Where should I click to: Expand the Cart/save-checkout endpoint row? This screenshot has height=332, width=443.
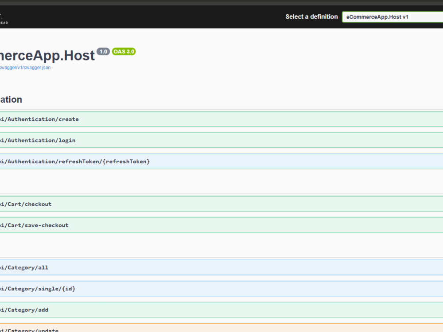pos(221,225)
